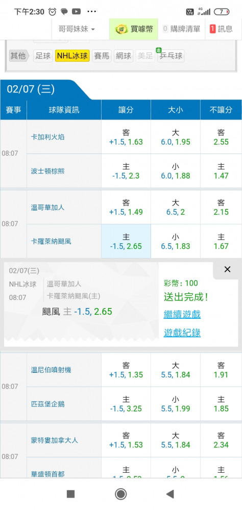Open the 訊息 messages with red badge
The height and width of the screenshot is (510, 242).
tap(221, 29)
